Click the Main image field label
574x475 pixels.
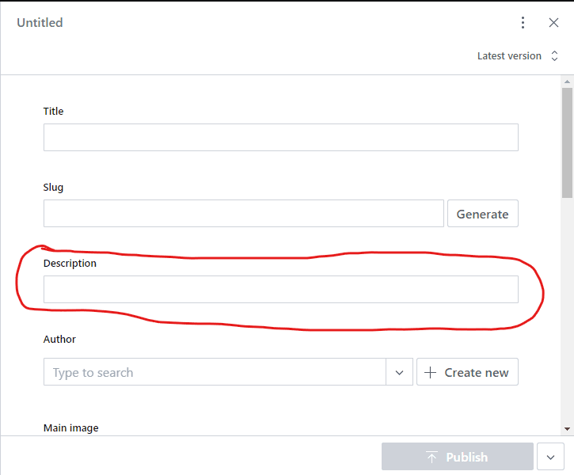click(x=71, y=428)
